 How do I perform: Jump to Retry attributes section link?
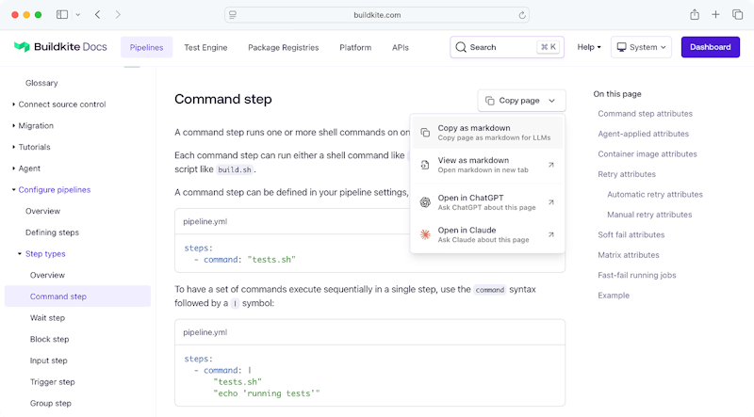[x=626, y=174]
